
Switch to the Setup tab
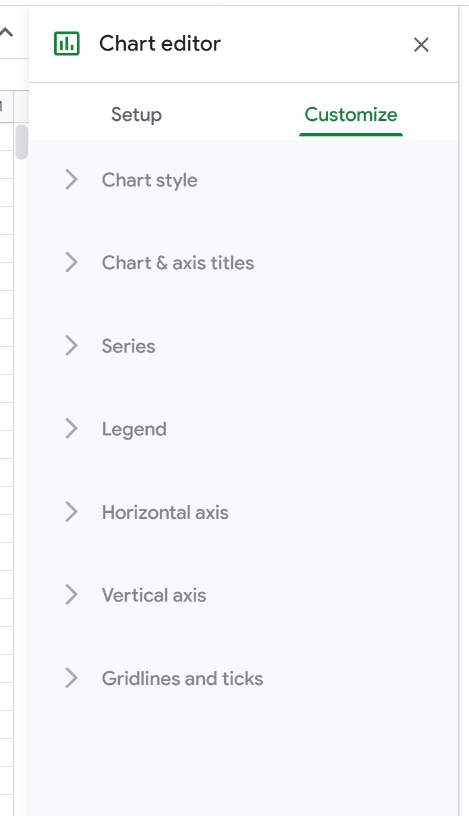click(136, 114)
